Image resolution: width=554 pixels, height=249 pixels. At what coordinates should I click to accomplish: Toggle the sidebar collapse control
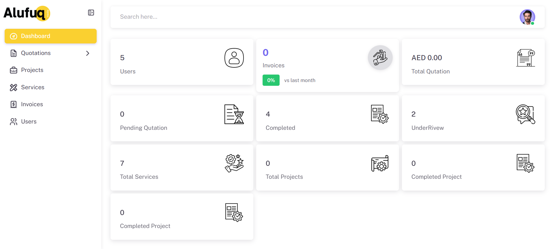point(91,13)
